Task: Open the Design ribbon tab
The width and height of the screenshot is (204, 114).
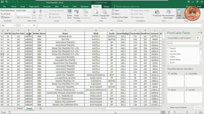Action: (x=106, y=6)
